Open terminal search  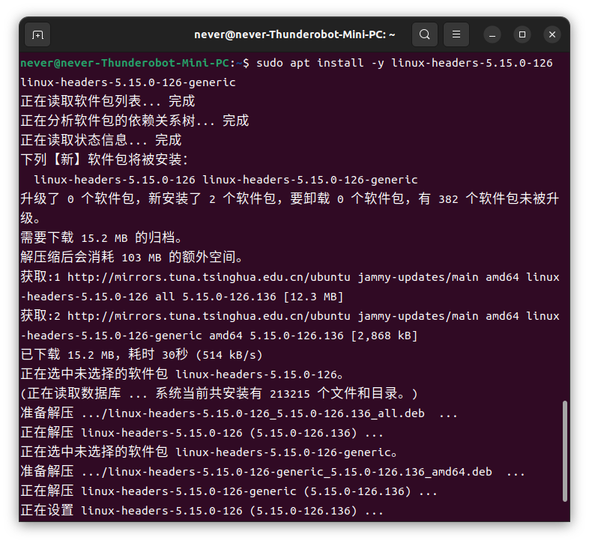point(424,34)
